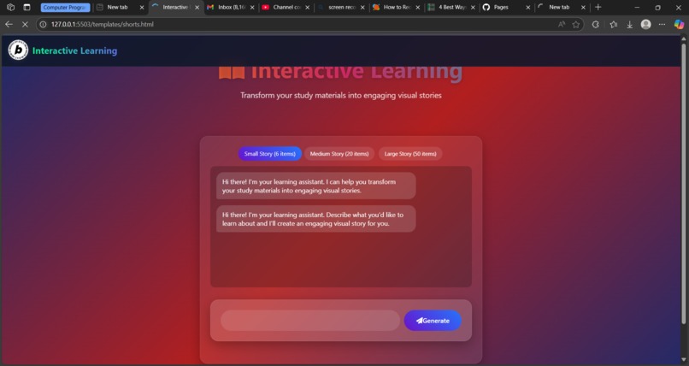Go back using the browser back arrow
Viewport: 689px width, 366px height.
point(9,24)
